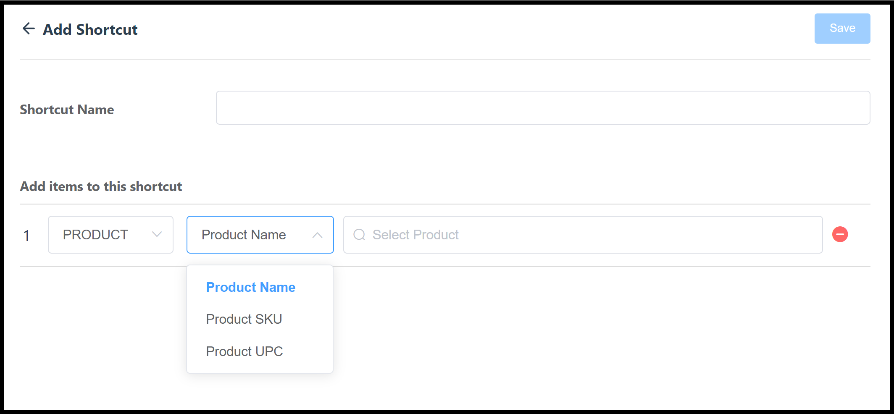Click the Add Shortcut page heading
Screen dimensions: 894x414
coord(89,29)
